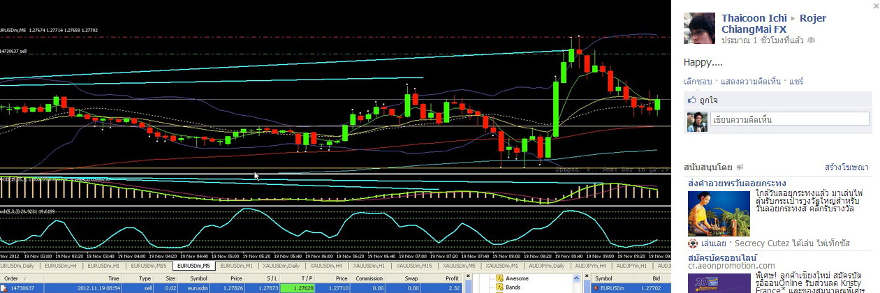Viewport: 880px width, 293px height.
Task: Click the sponsored megaphone icon
Action: coord(739,167)
